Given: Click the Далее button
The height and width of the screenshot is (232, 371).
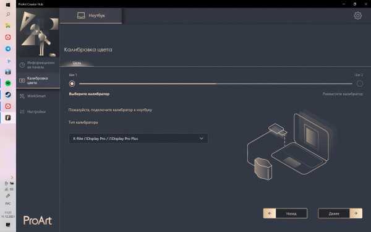Looking at the screenshot, I should tap(340, 213).
